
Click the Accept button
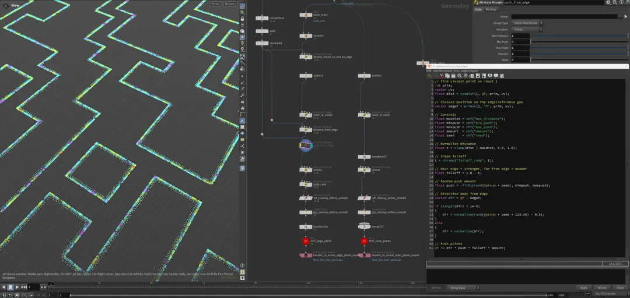[602, 288]
